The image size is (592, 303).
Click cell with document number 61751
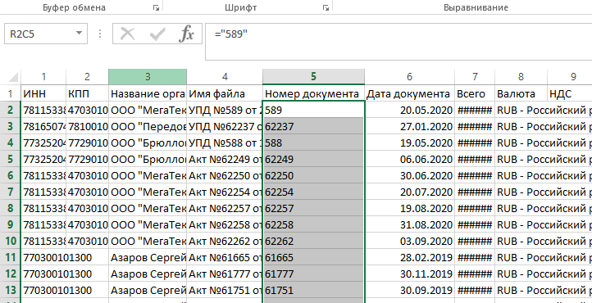(313, 290)
